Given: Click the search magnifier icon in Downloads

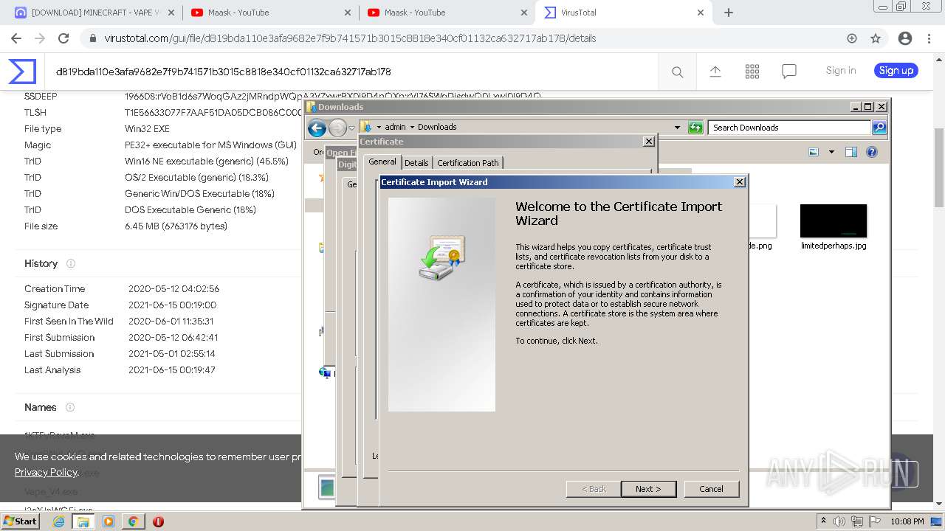Looking at the screenshot, I should pos(879,128).
